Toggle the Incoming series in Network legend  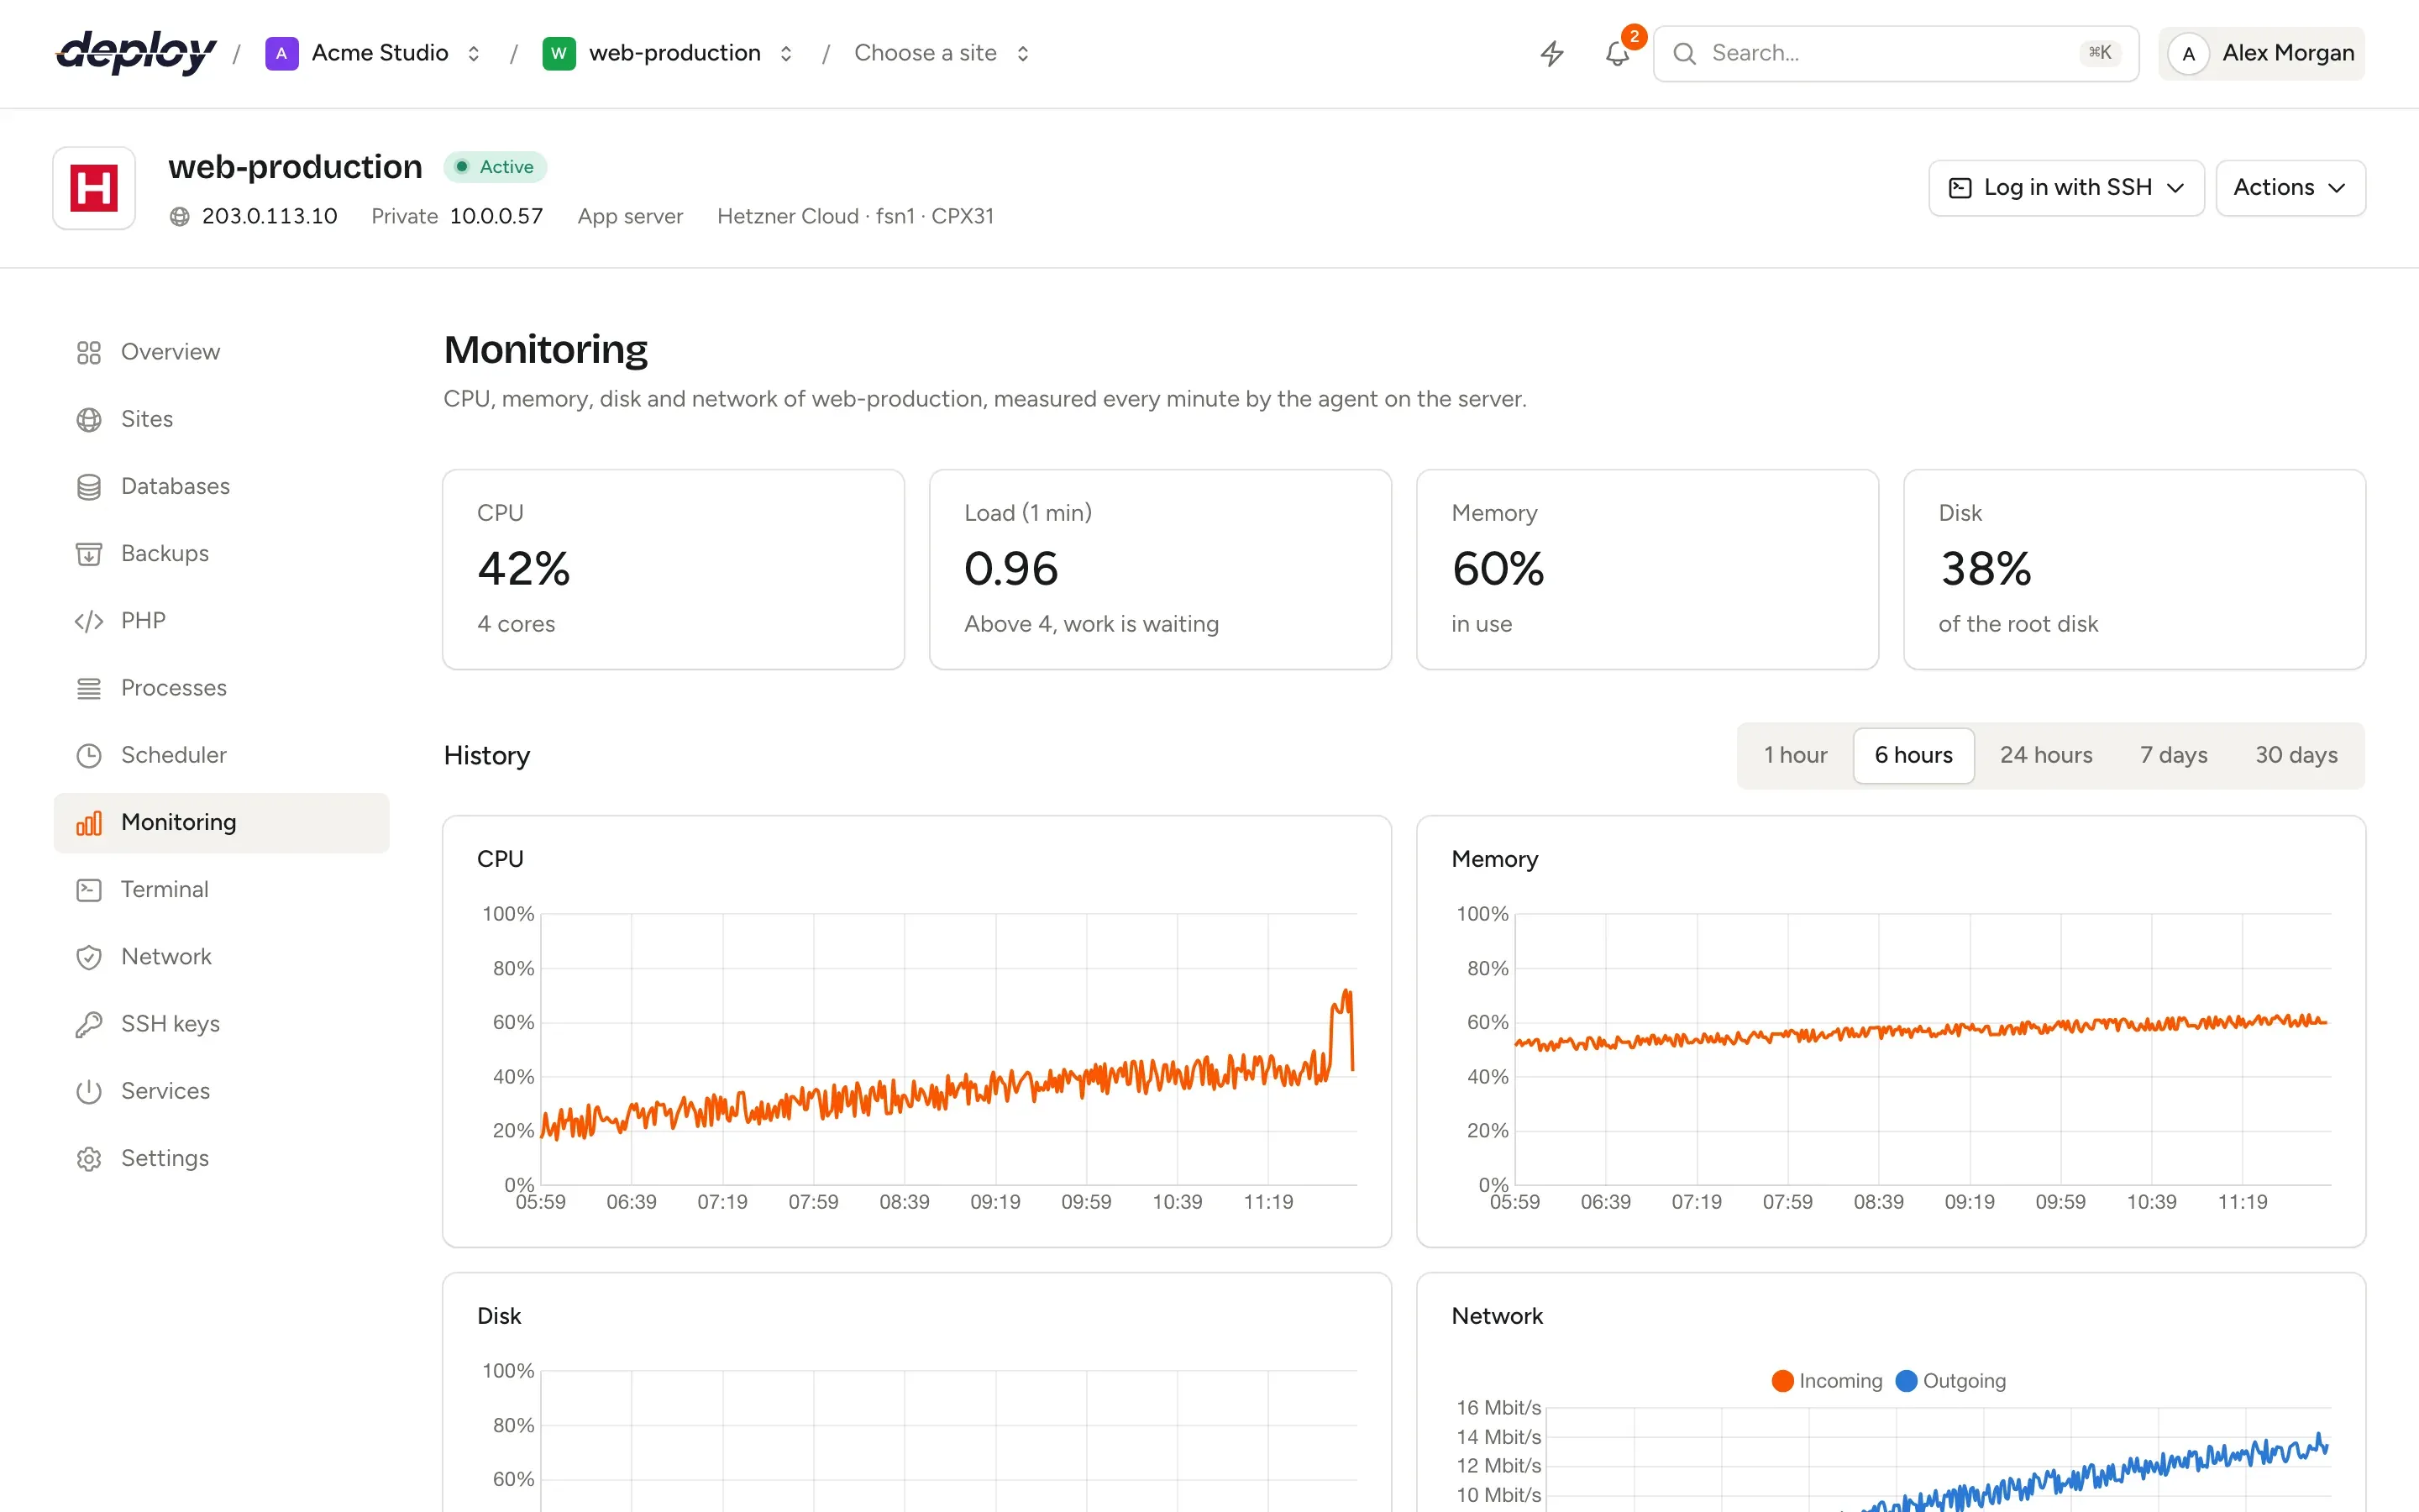[x=1827, y=1381]
